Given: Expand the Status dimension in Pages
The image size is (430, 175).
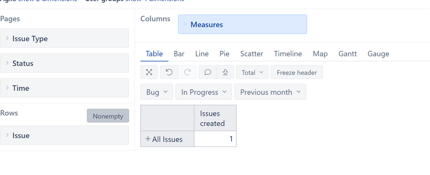Looking at the screenshot, I should 65,63.
